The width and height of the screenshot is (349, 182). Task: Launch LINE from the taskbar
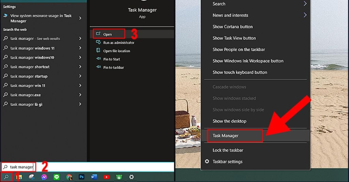57,177
